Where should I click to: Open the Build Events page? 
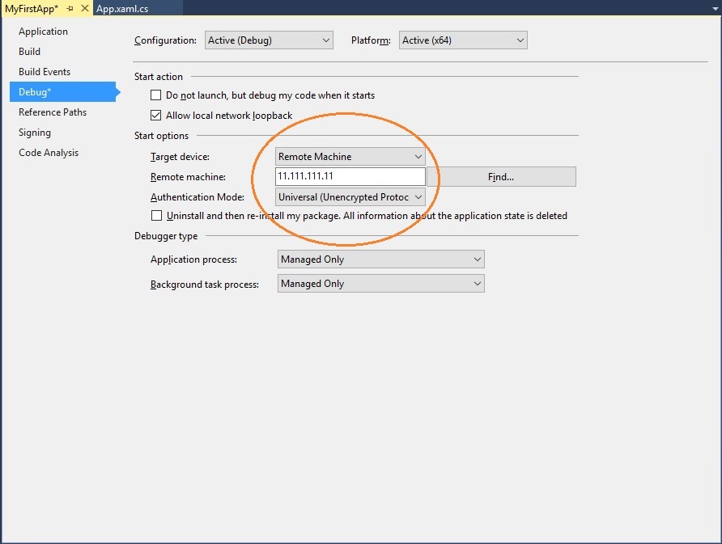45,71
